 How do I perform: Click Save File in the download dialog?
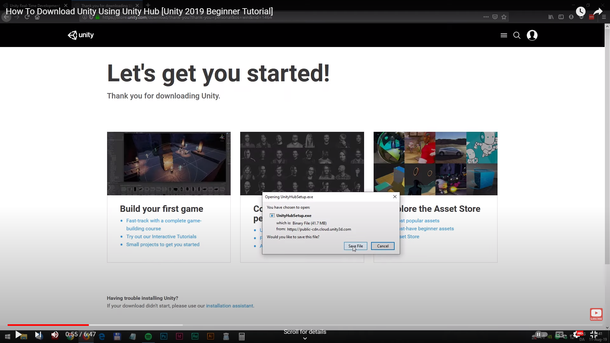click(x=356, y=246)
